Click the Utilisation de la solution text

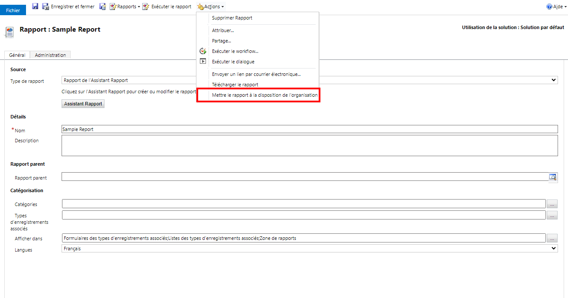tap(513, 27)
